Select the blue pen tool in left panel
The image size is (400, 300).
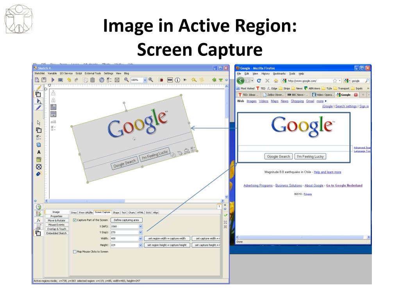pyautogui.click(x=39, y=108)
